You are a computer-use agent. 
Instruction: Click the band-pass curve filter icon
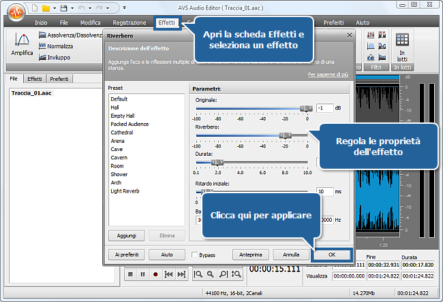371,46
